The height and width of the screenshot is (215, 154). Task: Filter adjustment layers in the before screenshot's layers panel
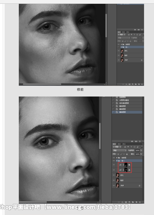click(131, 34)
